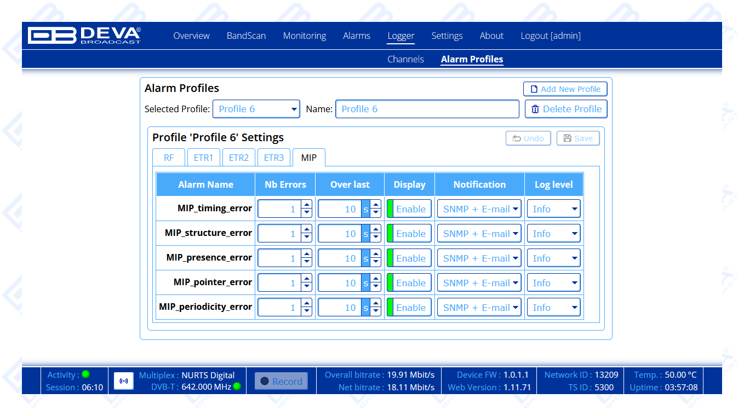Increase Over last value for MIP_structure_error

pyautogui.click(x=375, y=229)
